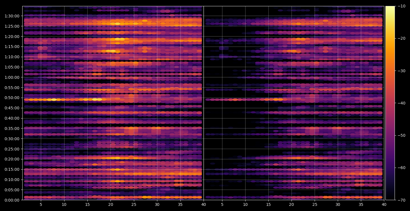
Task: Select x-axis label 40 ending the left heatmap
Action: coord(204,204)
